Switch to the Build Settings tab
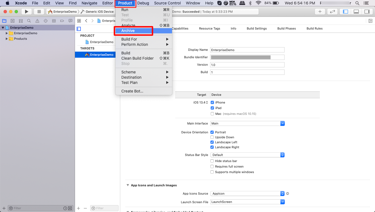The height and width of the screenshot is (212, 375). 257,28
